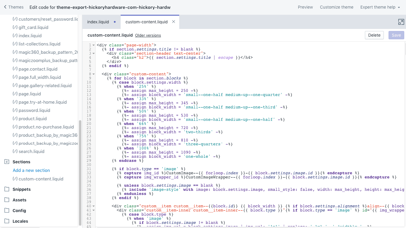Collapse code fold arrow at line 40
Viewport: 406px width, 228px height.
tap(94, 206)
